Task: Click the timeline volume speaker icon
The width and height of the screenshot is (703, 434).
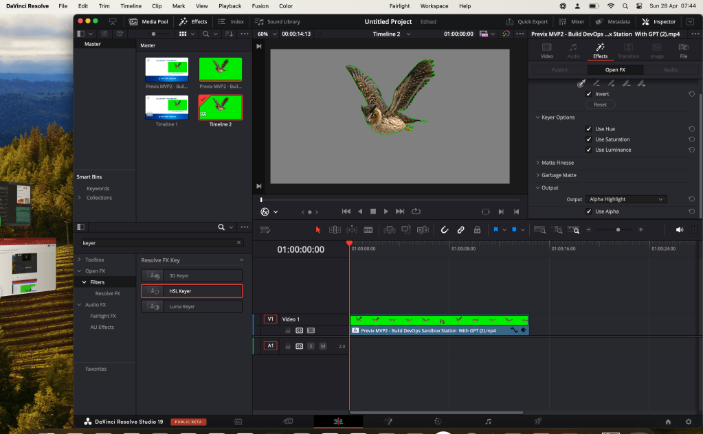Action: pyautogui.click(x=679, y=230)
